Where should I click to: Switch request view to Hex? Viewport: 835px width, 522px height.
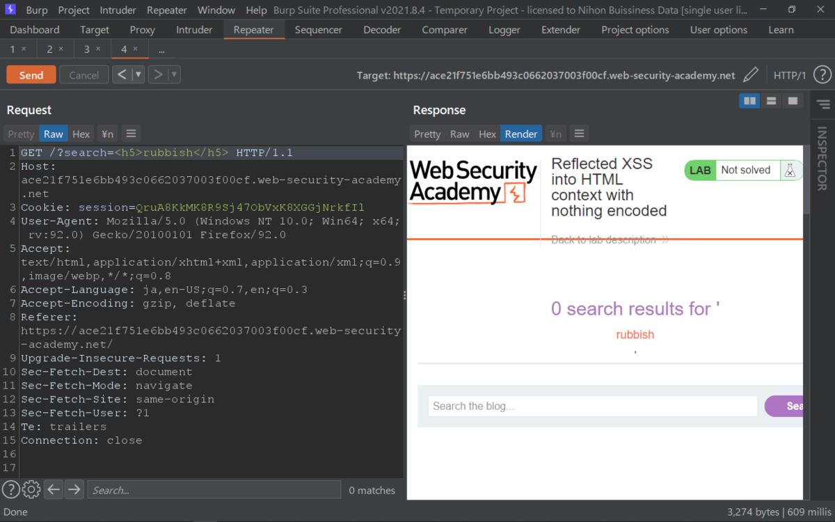pos(81,134)
